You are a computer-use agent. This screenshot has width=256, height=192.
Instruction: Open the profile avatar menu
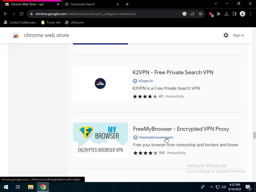pos(242,14)
